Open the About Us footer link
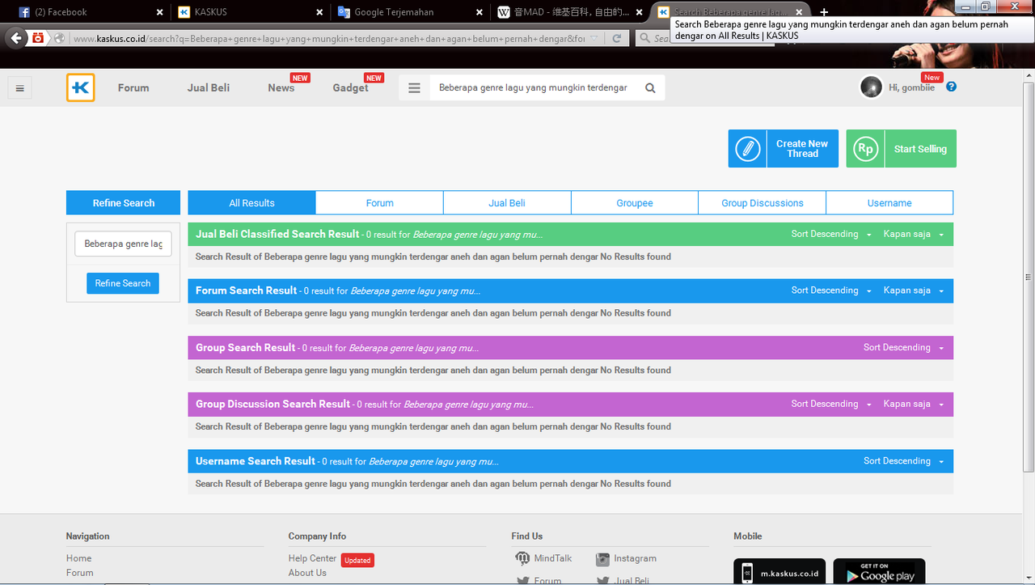The width and height of the screenshot is (1035, 585). coord(307,573)
